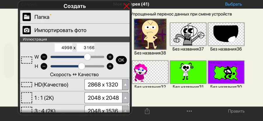
Task: Click the HD dashed rectangle icon
Action: coord(27,84)
